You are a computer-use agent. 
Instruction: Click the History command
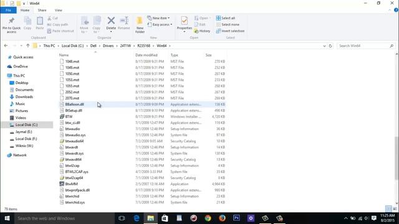pos(202,30)
